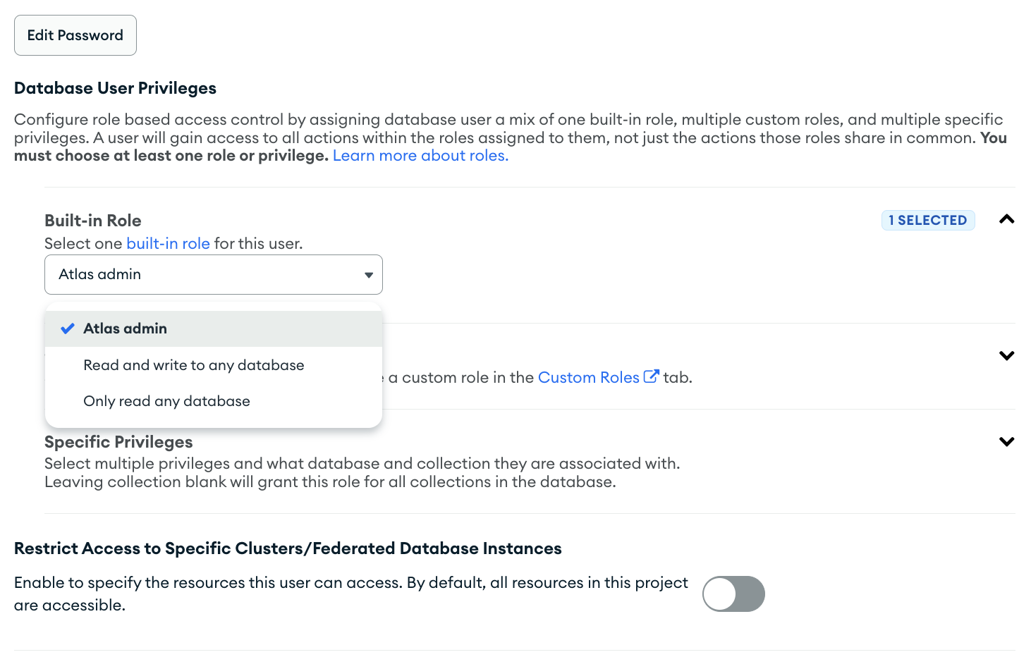Click the dropdown caret arrow in role select
The height and width of the screenshot is (657, 1031).
(368, 275)
